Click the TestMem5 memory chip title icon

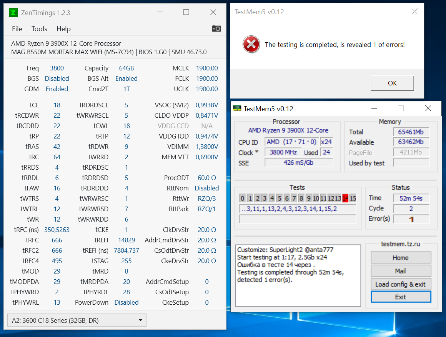pyautogui.click(x=237, y=108)
